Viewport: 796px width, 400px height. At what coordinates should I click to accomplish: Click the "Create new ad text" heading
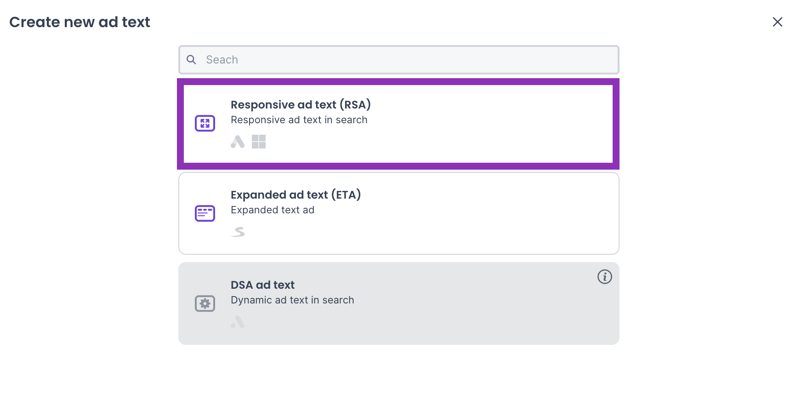80,22
